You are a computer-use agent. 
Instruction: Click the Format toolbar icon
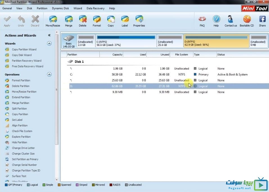[97, 19]
